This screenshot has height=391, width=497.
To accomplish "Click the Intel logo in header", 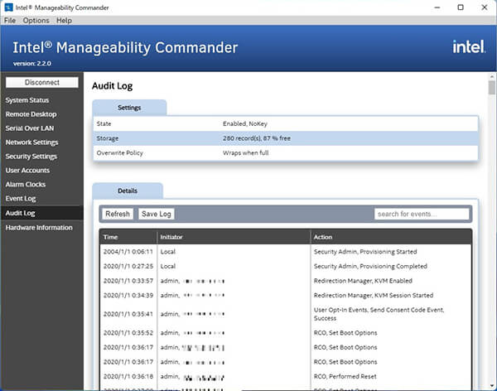I will pos(469,47).
